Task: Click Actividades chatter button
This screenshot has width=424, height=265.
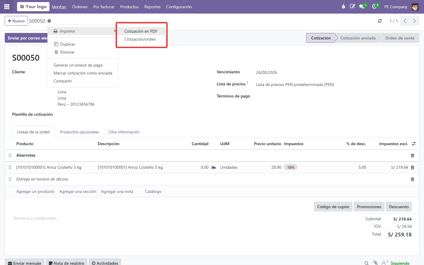Action: (105, 262)
